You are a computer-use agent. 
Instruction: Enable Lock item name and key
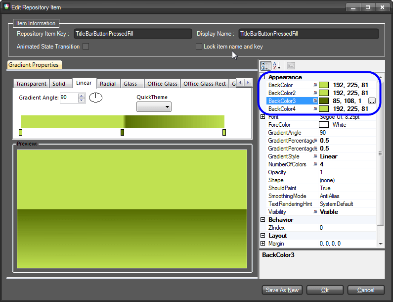tap(199, 47)
